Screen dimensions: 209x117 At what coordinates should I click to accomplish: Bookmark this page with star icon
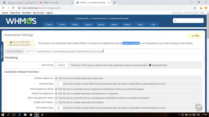[x=195, y=8]
